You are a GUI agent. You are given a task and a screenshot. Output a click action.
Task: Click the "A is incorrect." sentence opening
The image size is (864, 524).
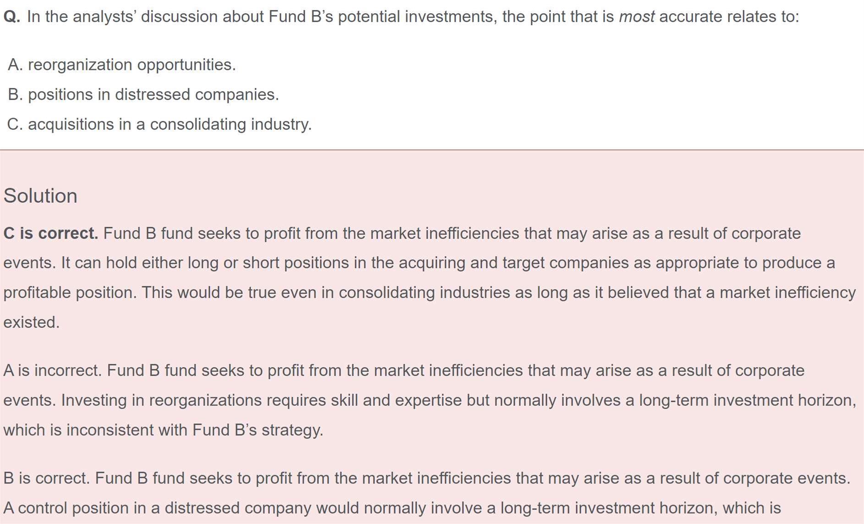(x=52, y=371)
